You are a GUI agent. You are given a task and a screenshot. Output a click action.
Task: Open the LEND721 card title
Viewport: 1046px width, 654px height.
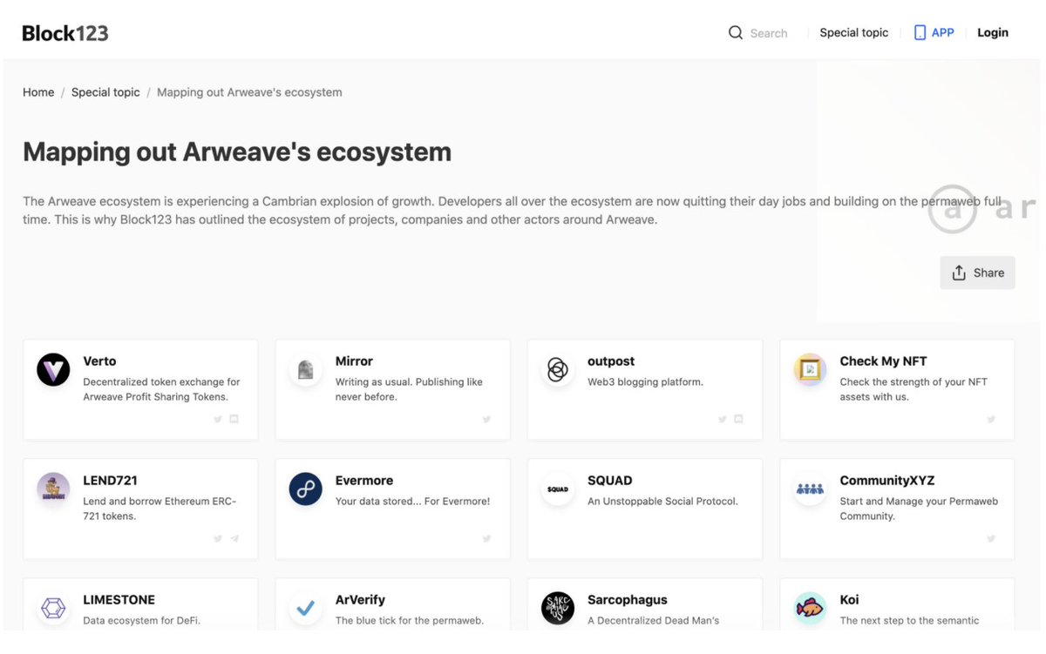pos(110,481)
